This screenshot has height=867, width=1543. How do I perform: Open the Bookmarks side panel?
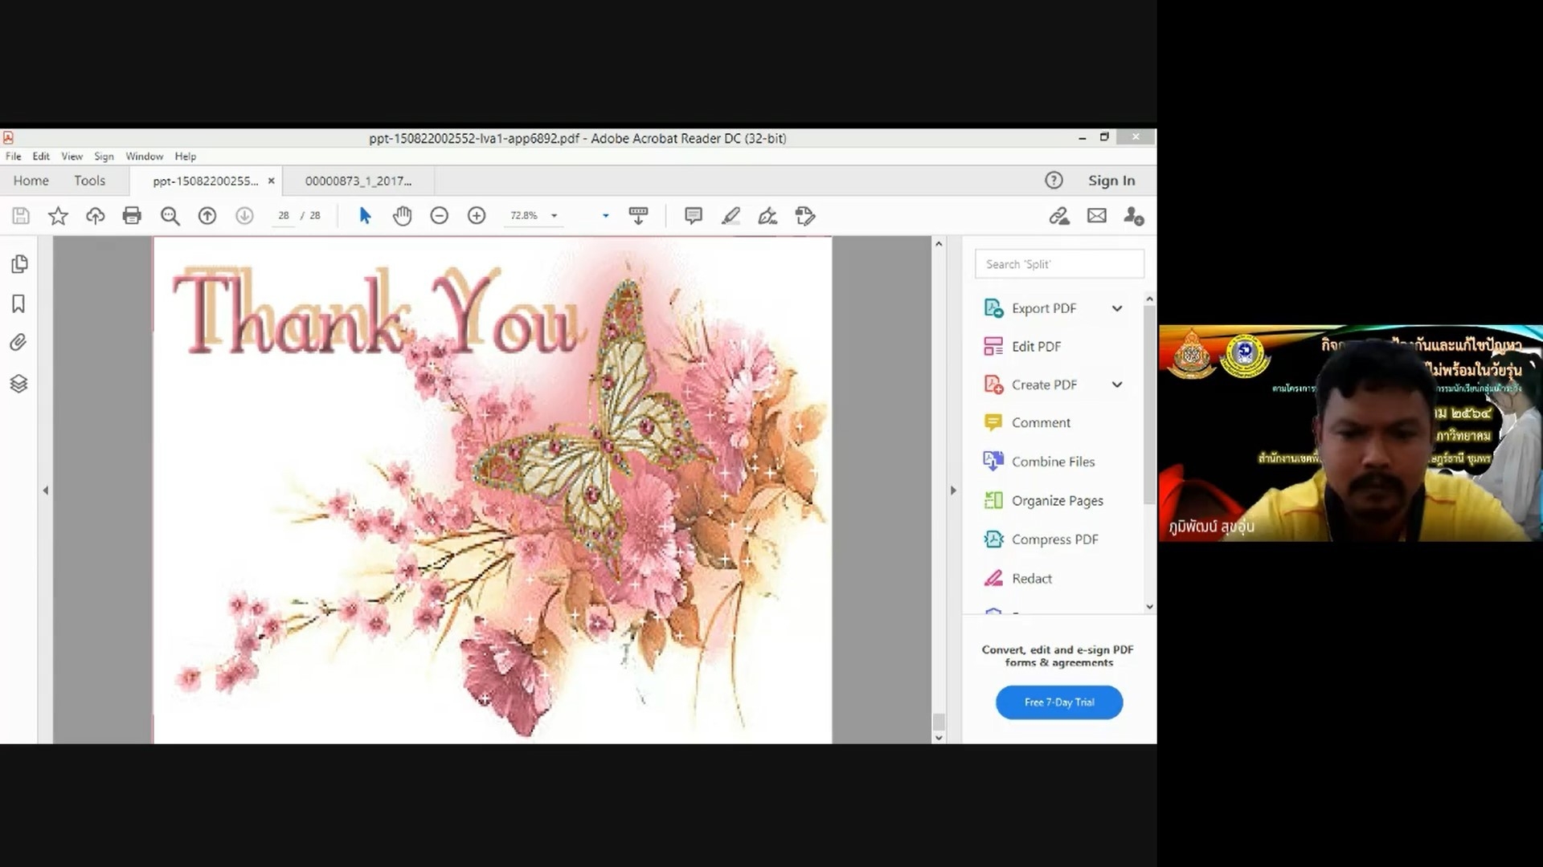[x=18, y=303]
